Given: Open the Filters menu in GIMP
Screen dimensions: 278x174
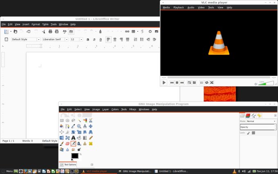Looking at the screenshot, I should (x=132, y=109).
